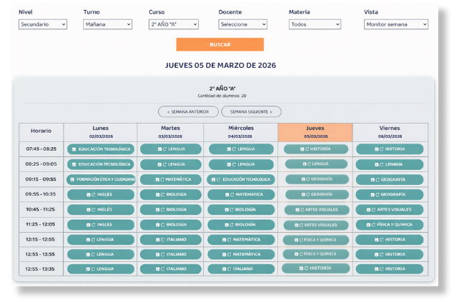Click the refresh icon on Wednesday 09:15 Educación Tecnológica
This screenshot has width=454, height=302.
point(218,179)
